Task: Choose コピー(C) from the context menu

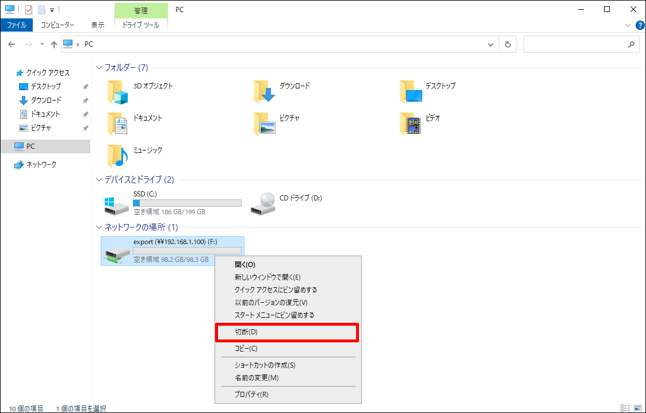Action: coord(288,349)
